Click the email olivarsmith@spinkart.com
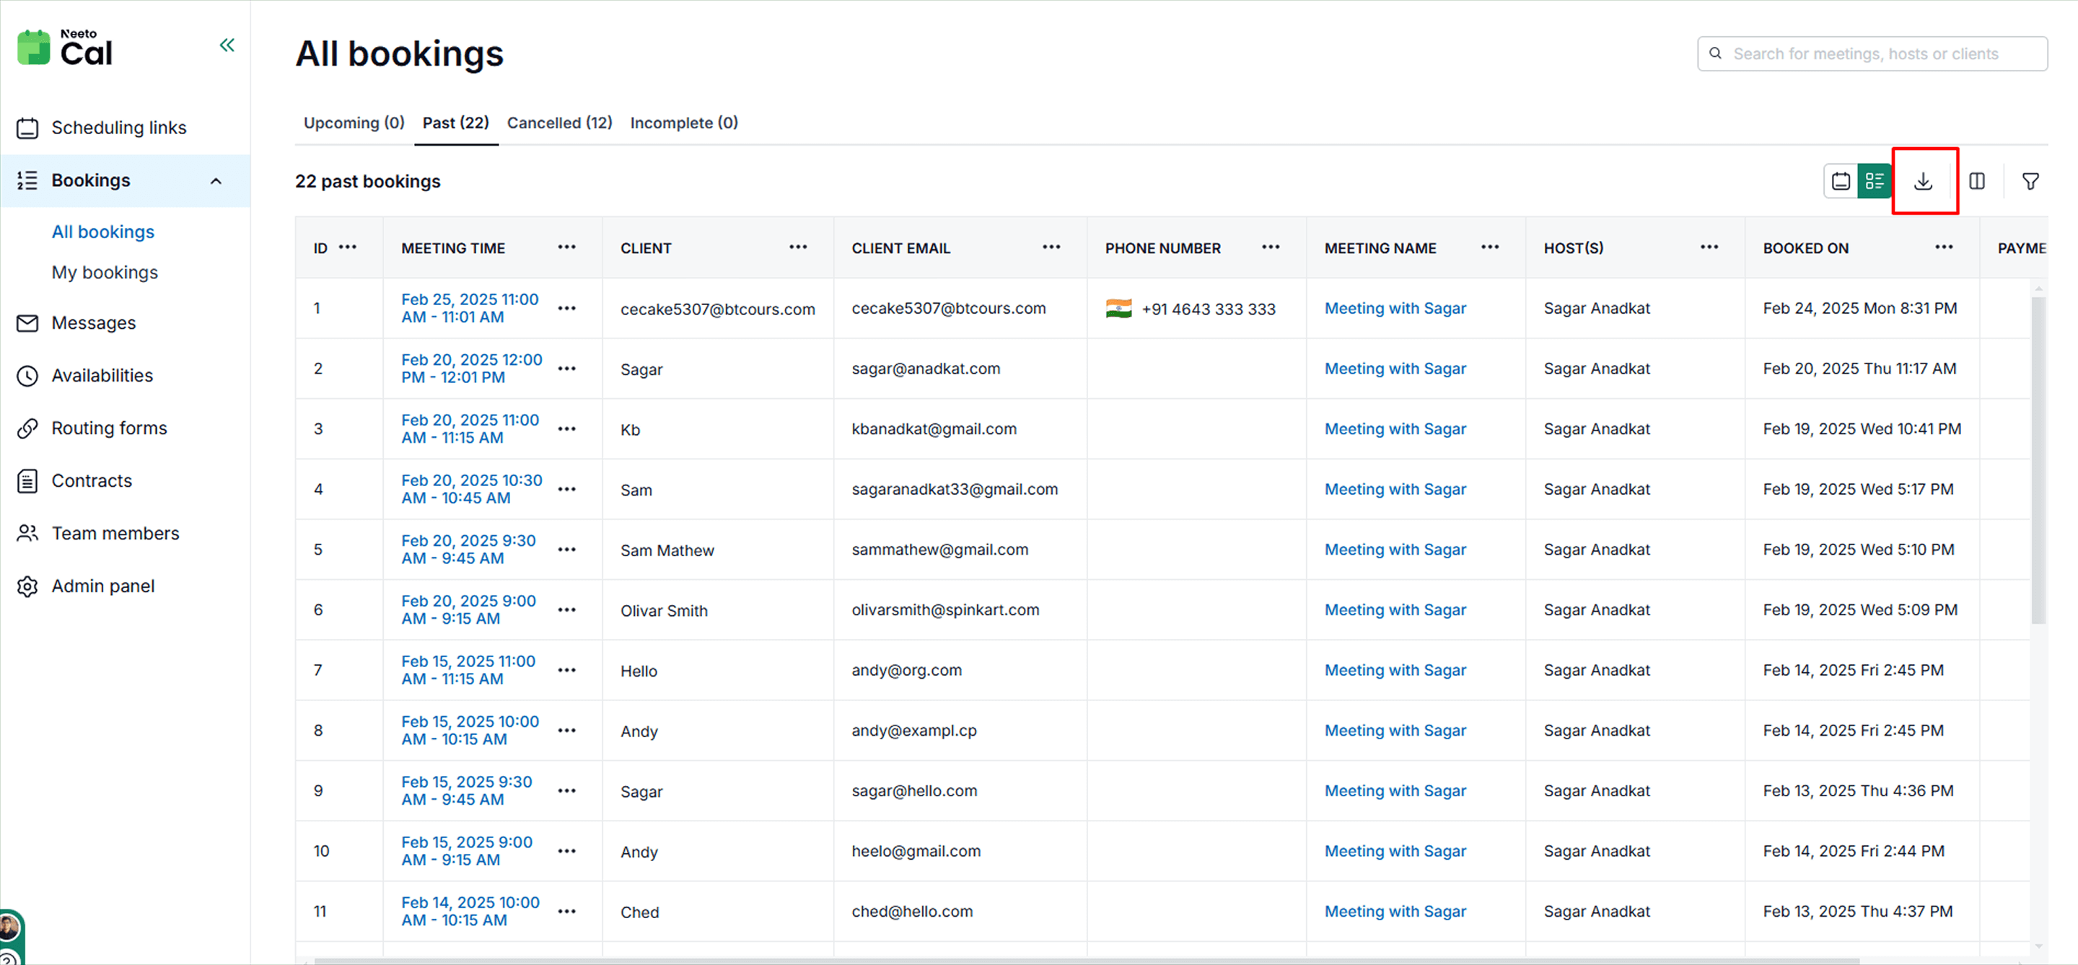 (945, 610)
